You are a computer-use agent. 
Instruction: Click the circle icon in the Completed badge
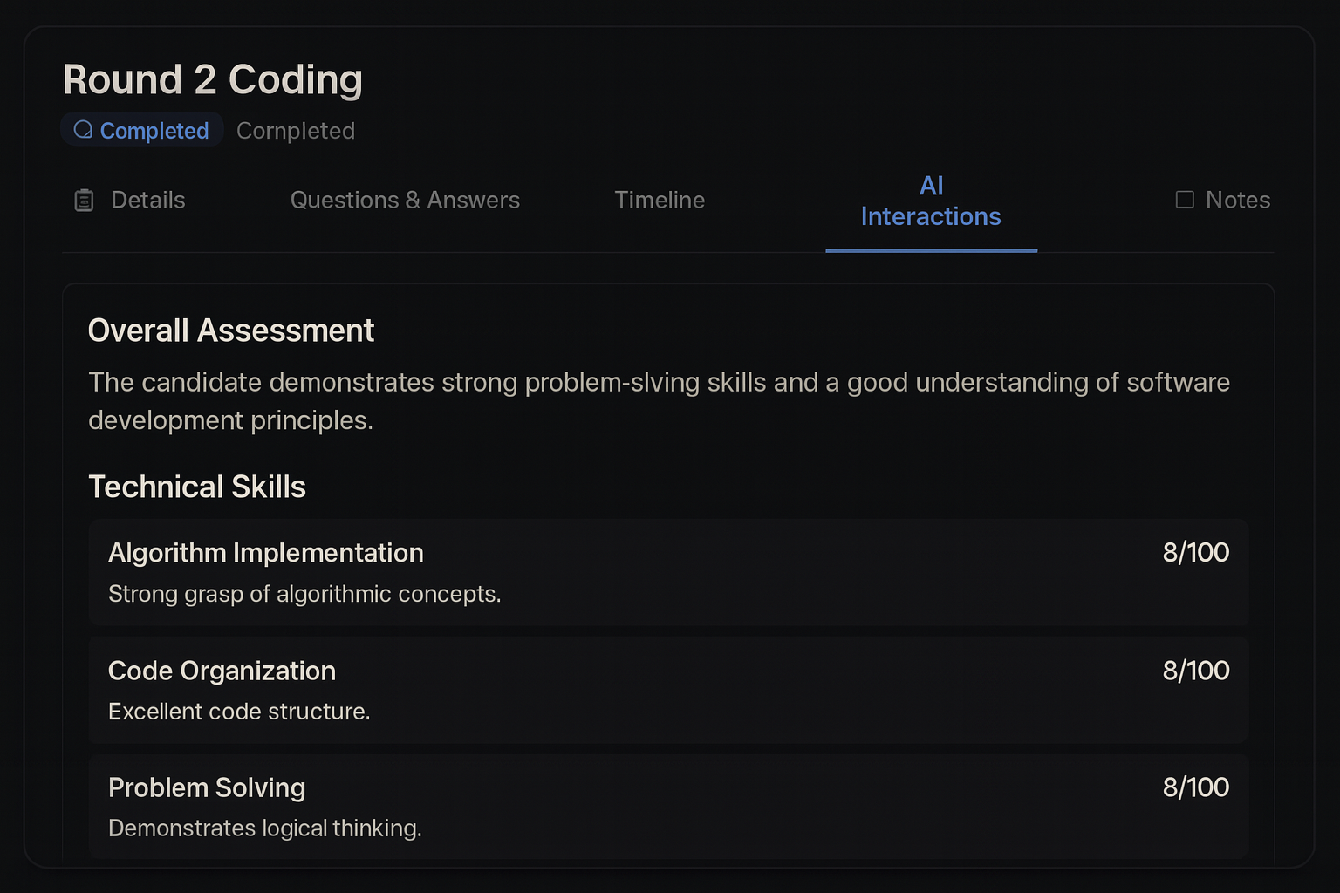coord(83,130)
